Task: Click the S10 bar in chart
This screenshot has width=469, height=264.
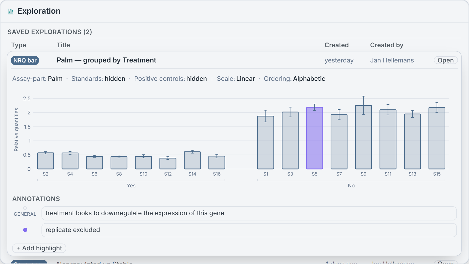Action: click(143, 163)
